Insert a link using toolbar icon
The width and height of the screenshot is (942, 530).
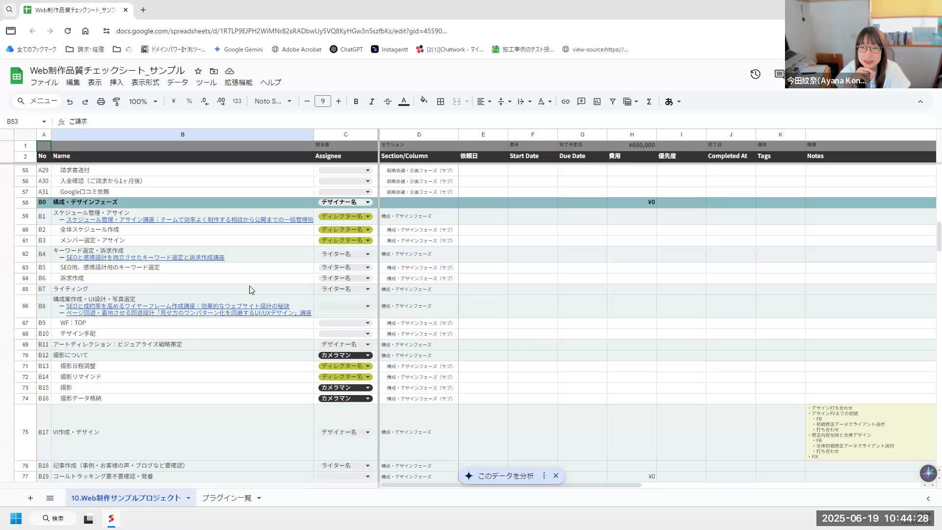click(565, 102)
